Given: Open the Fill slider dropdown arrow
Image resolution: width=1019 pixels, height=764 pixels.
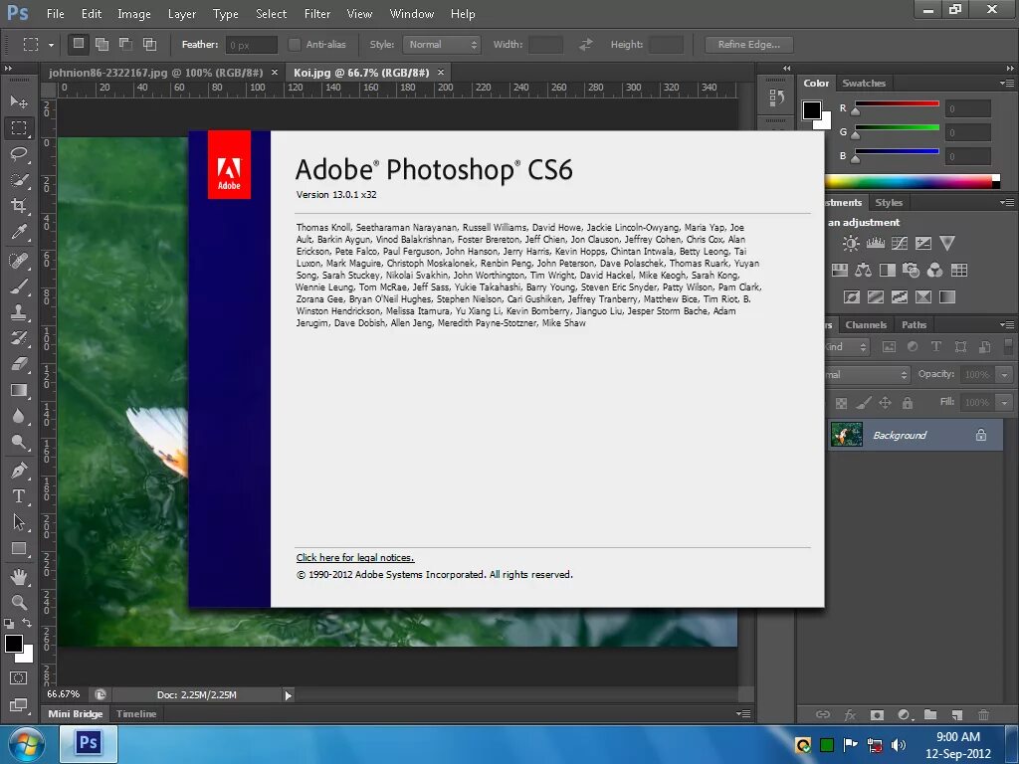Looking at the screenshot, I should [1004, 403].
